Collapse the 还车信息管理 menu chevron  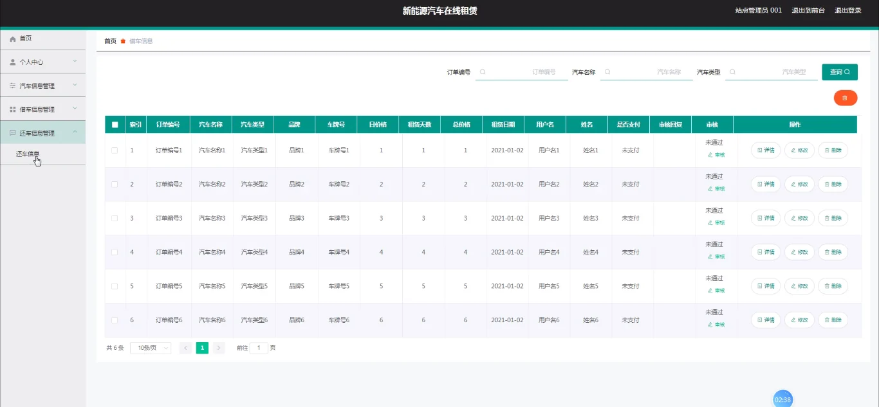75,132
